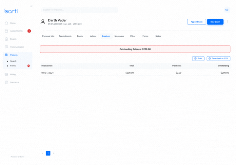Go to previous page arrow
The image size is (236, 165).
coord(43,153)
